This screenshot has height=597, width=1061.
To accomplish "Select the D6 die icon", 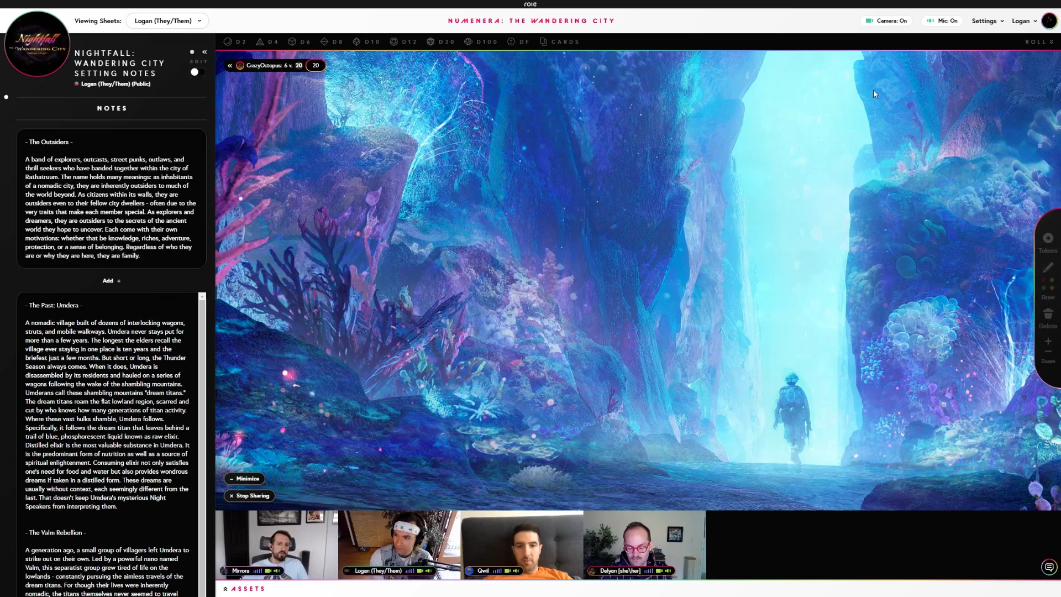I will point(299,42).
